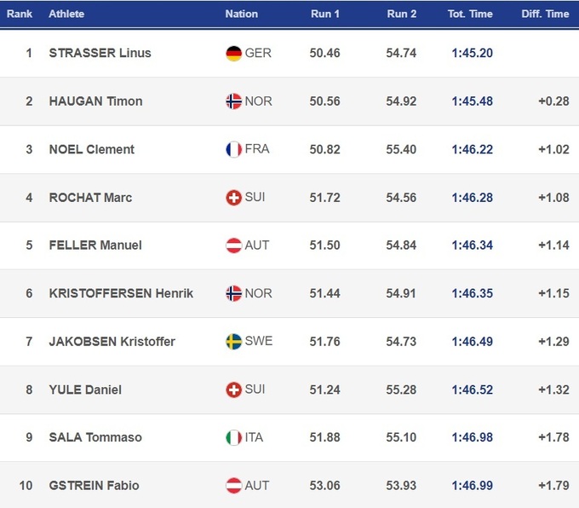Click the French flag icon beside FRA
Image resolution: width=579 pixels, height=508 pixels.
(233, 149)
